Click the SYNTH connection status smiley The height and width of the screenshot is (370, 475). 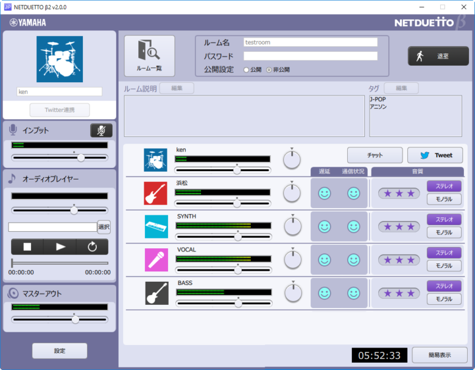coord(354,226)
